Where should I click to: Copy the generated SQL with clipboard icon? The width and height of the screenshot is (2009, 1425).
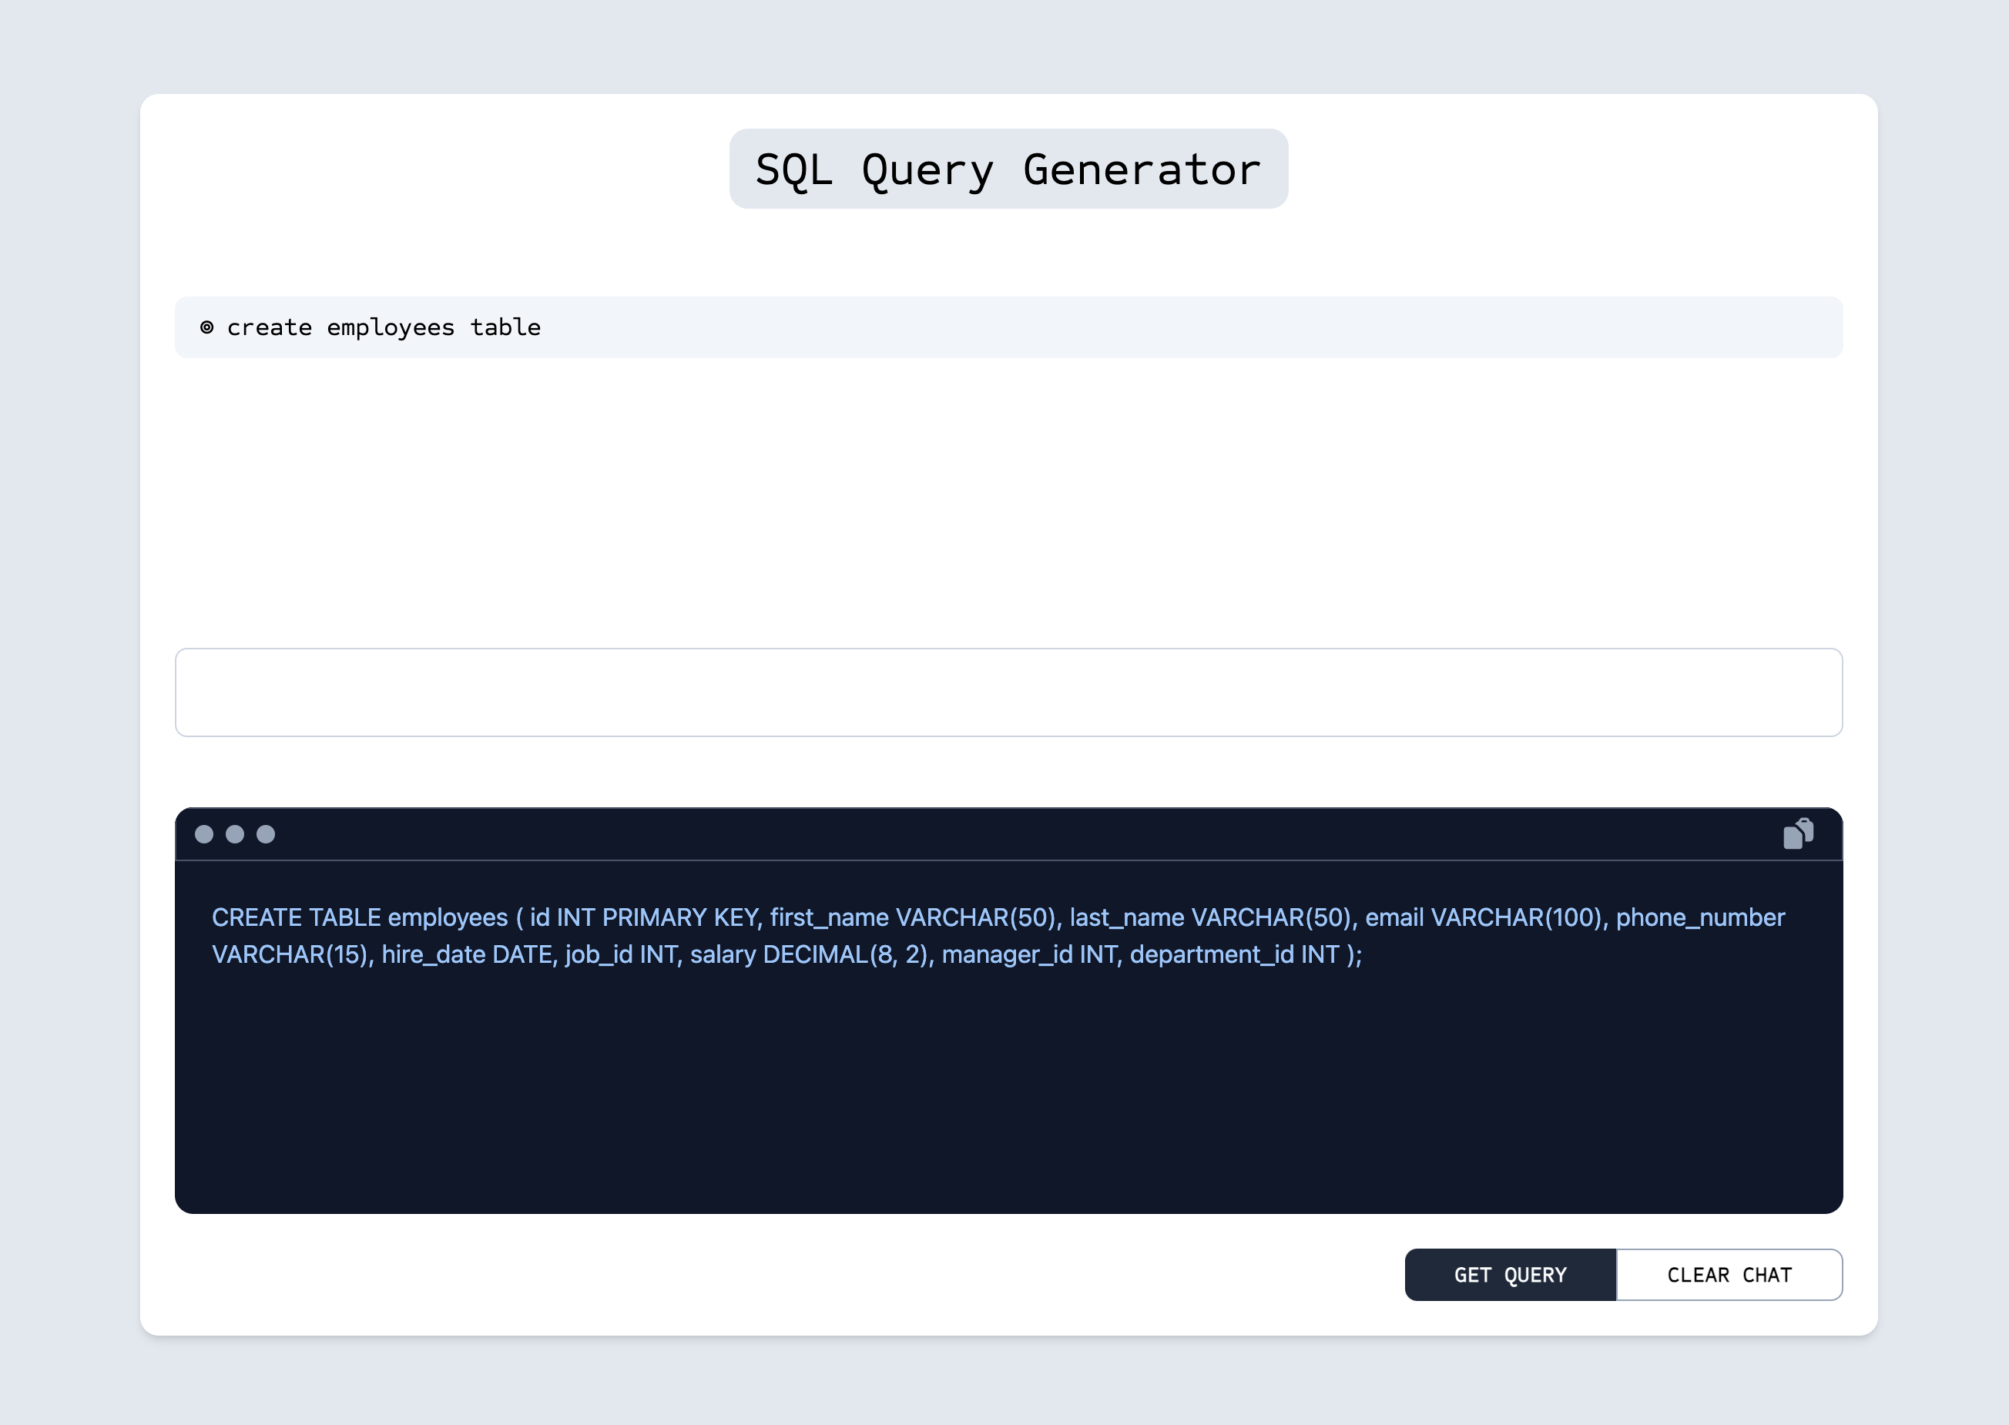pyautogui.click(x=1798, y=833)
